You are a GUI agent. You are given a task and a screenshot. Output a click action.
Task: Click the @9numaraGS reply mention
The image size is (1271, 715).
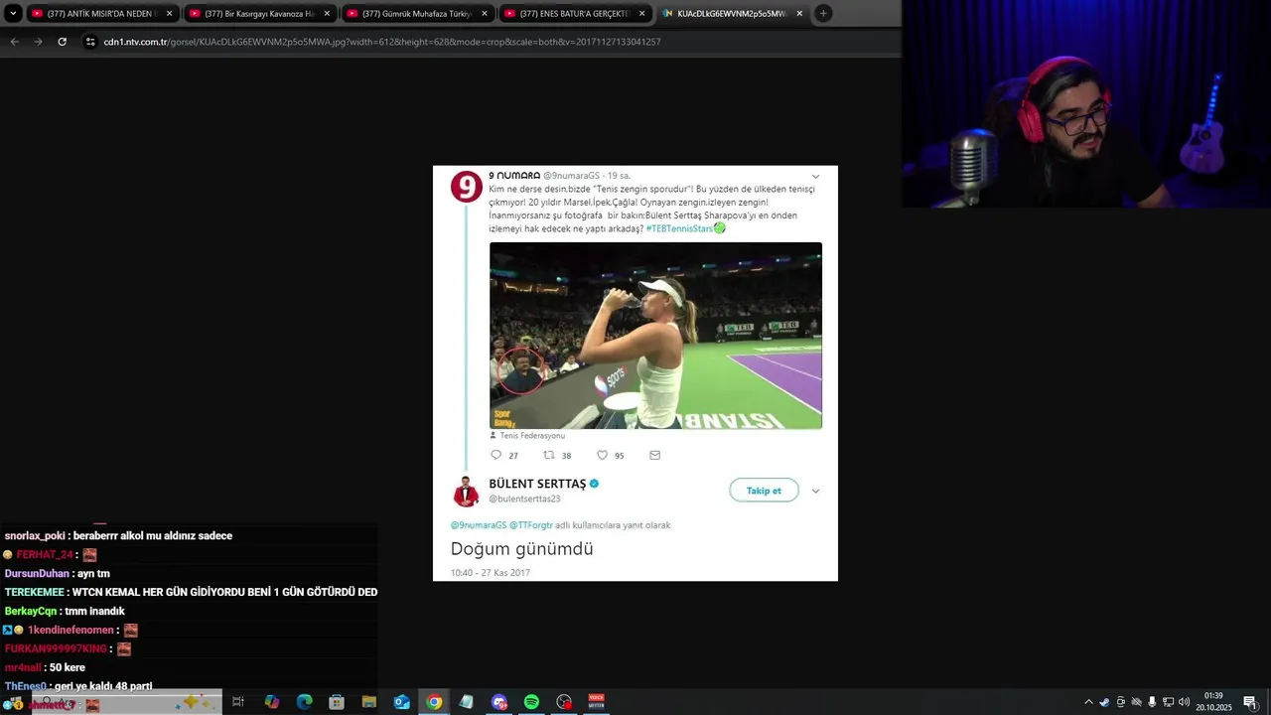click(x=479, y=525)
